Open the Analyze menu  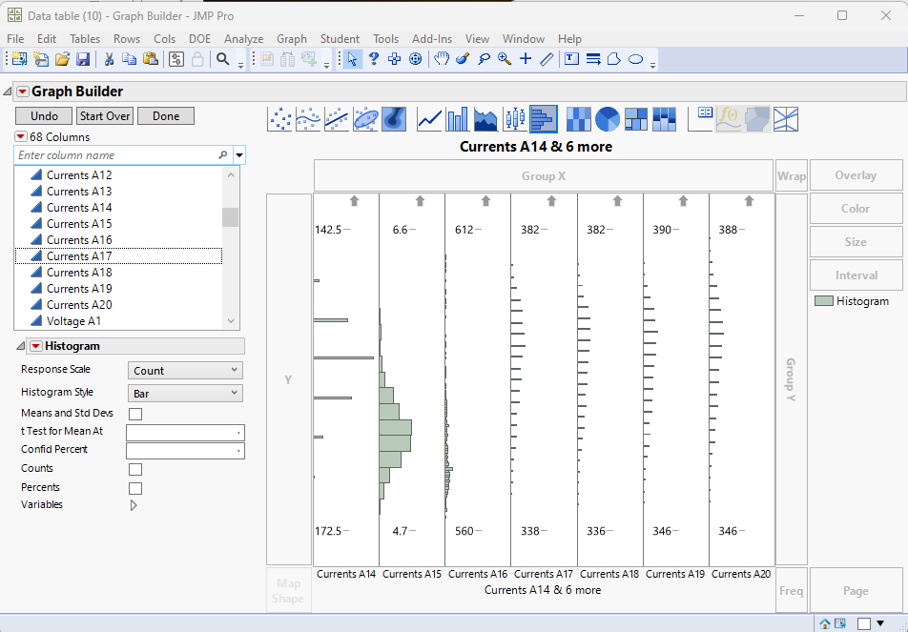pos(243,39)
